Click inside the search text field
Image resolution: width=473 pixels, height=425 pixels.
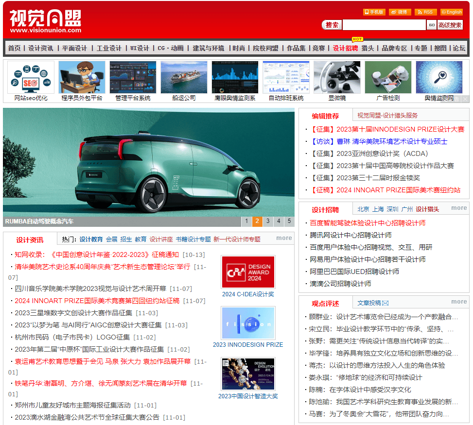click(384, 25)
